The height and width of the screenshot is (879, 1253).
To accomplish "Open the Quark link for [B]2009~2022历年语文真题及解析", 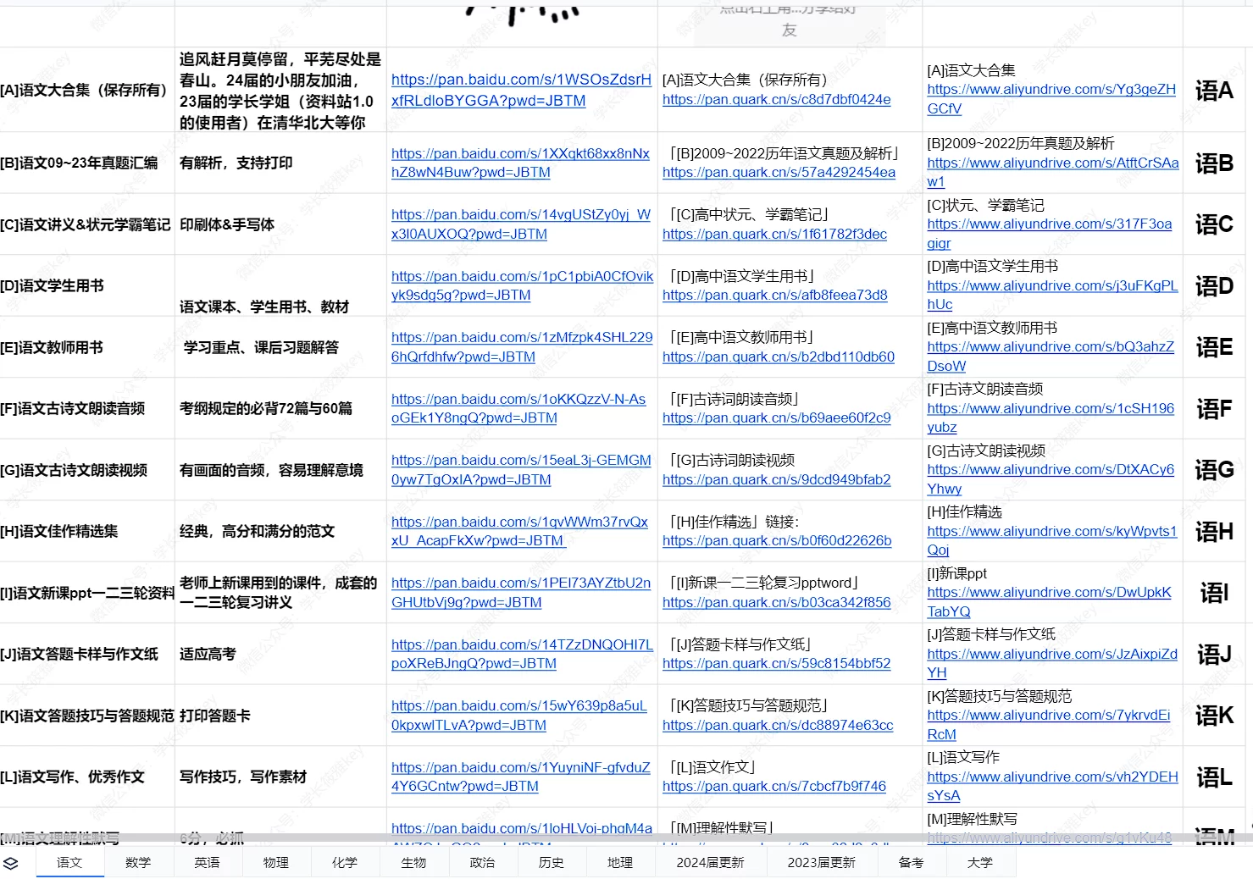I will (x=778, y=173).
